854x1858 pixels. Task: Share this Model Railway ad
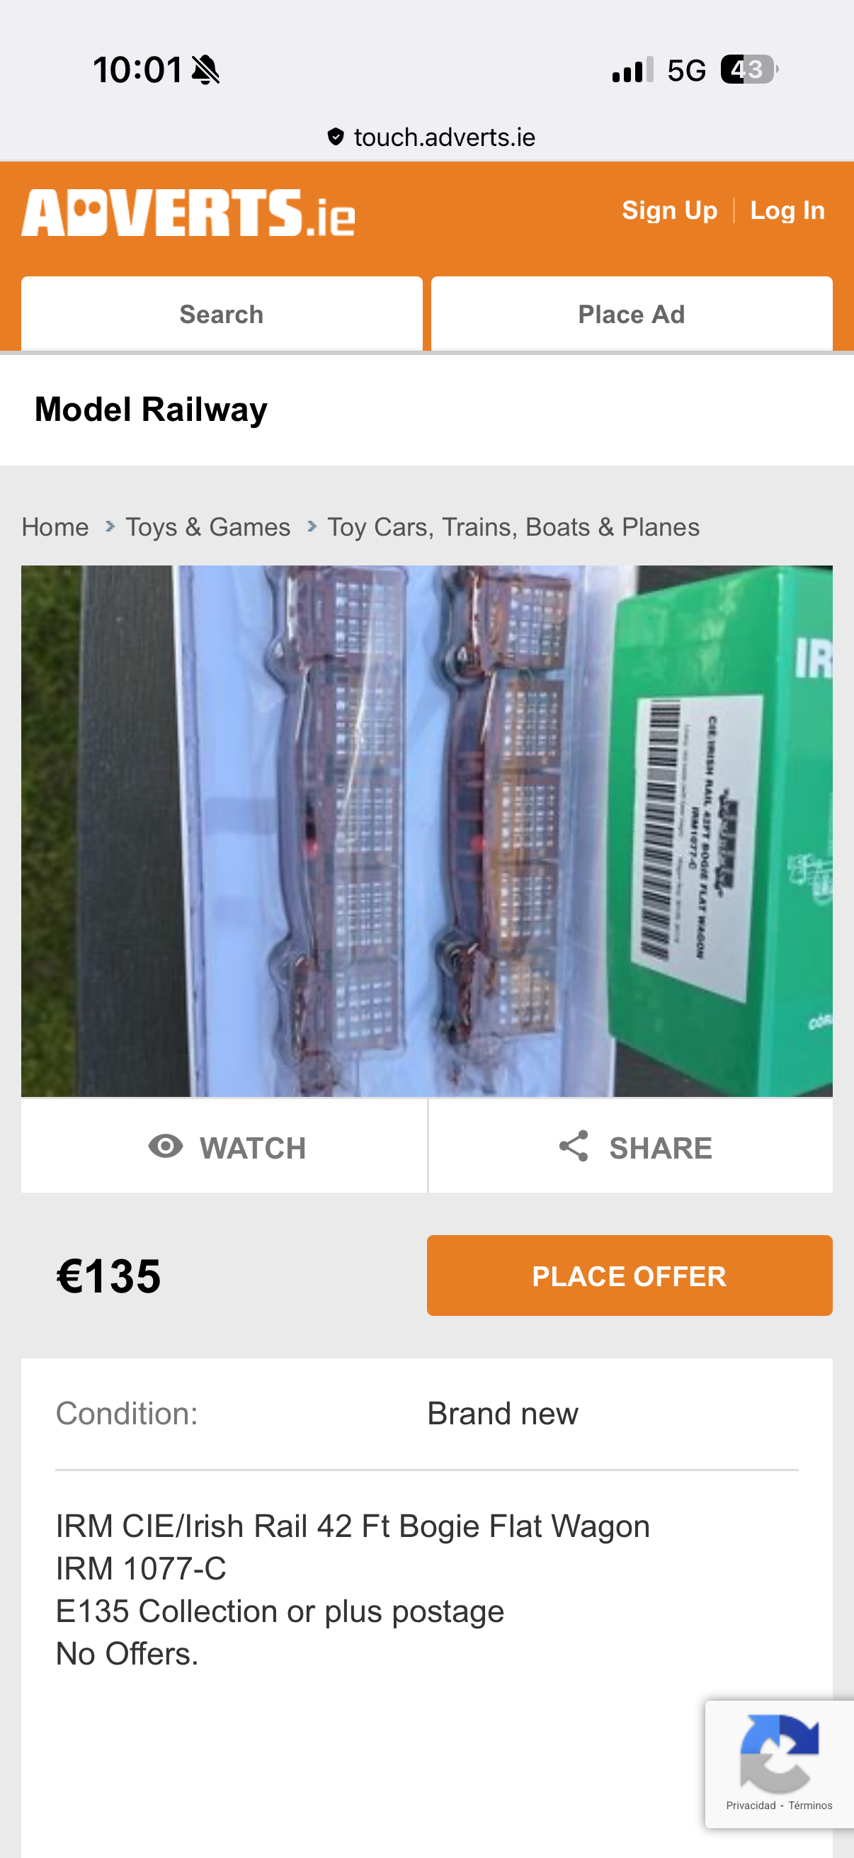click(x=631, y=1146)
